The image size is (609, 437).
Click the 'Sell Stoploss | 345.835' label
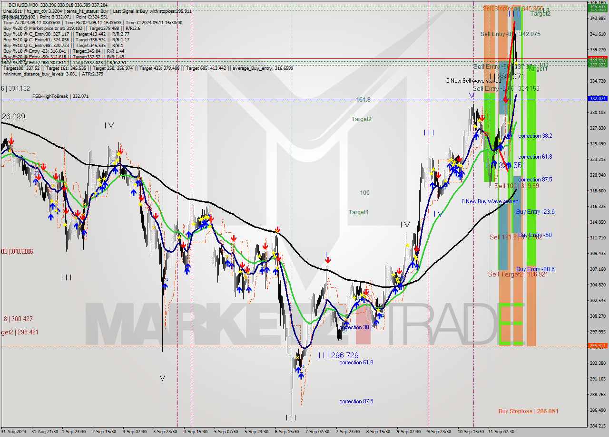[x=513, y=9]
